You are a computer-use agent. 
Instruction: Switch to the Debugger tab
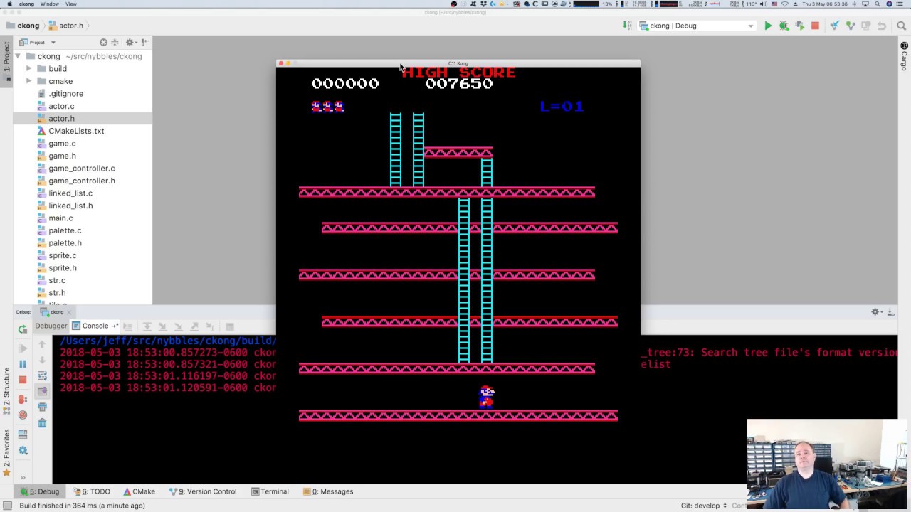tap(51, 326)
